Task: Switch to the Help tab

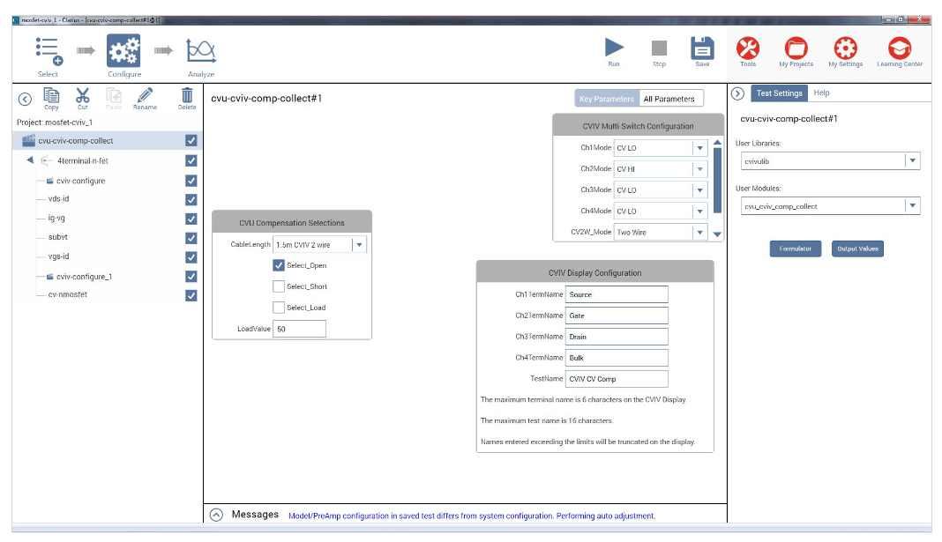Action: [821, 93]
